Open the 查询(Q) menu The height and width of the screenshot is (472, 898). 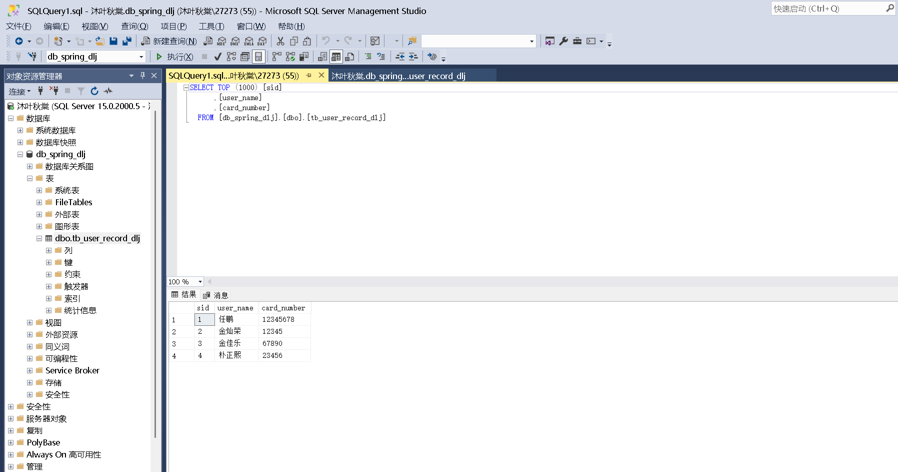[134, 26]
